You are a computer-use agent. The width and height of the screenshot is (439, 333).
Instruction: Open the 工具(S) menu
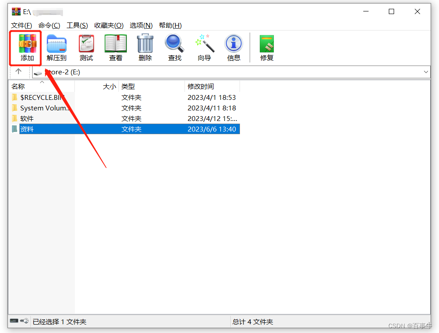tap(77, 26)
